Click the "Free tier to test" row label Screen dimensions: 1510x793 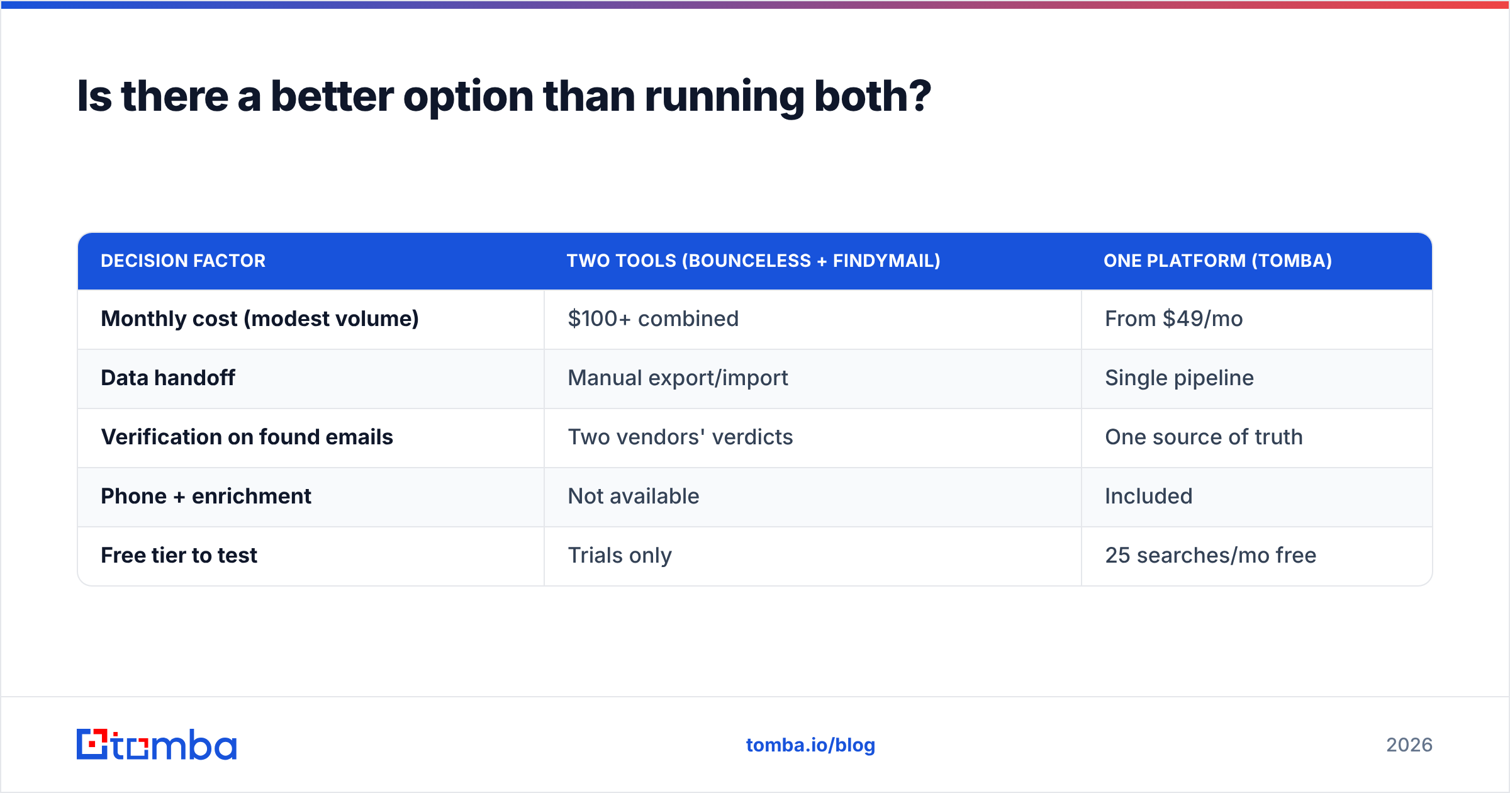point(179,556)
